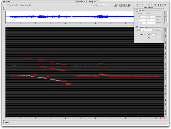Click the Middle A frequency field
Viewport: 171px width, 129px height.
[151, 35]
